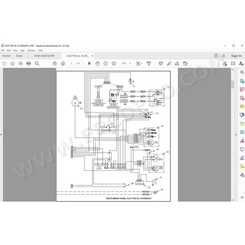Open the Sign menu
Screen dimensions: 245x245
click(22, 50)
